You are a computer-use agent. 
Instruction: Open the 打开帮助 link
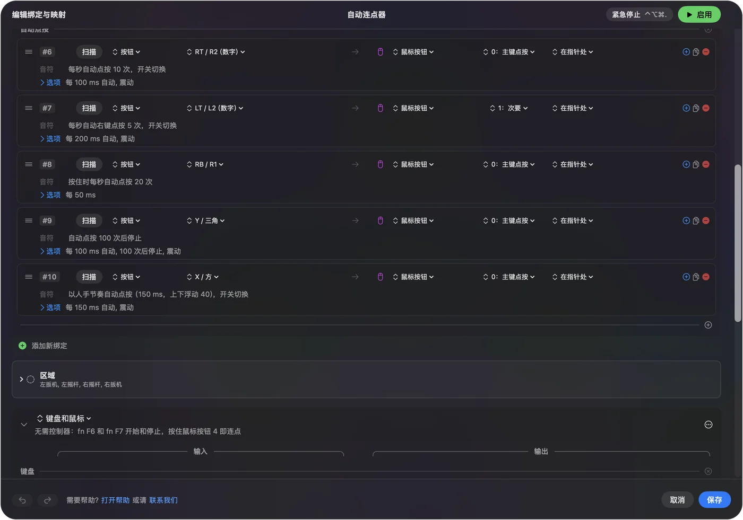click(x=115, y=500)
